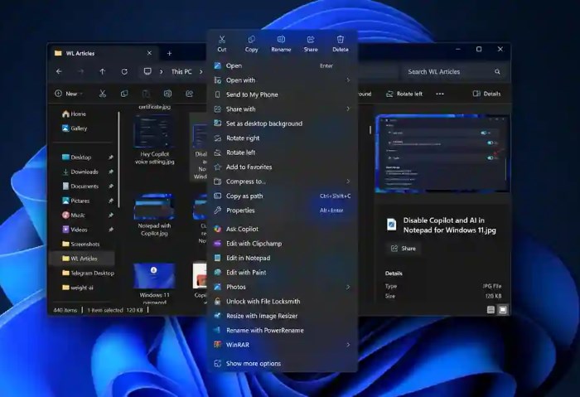
Task: Click Share button in details pane
Action: [x=403, y=248]
